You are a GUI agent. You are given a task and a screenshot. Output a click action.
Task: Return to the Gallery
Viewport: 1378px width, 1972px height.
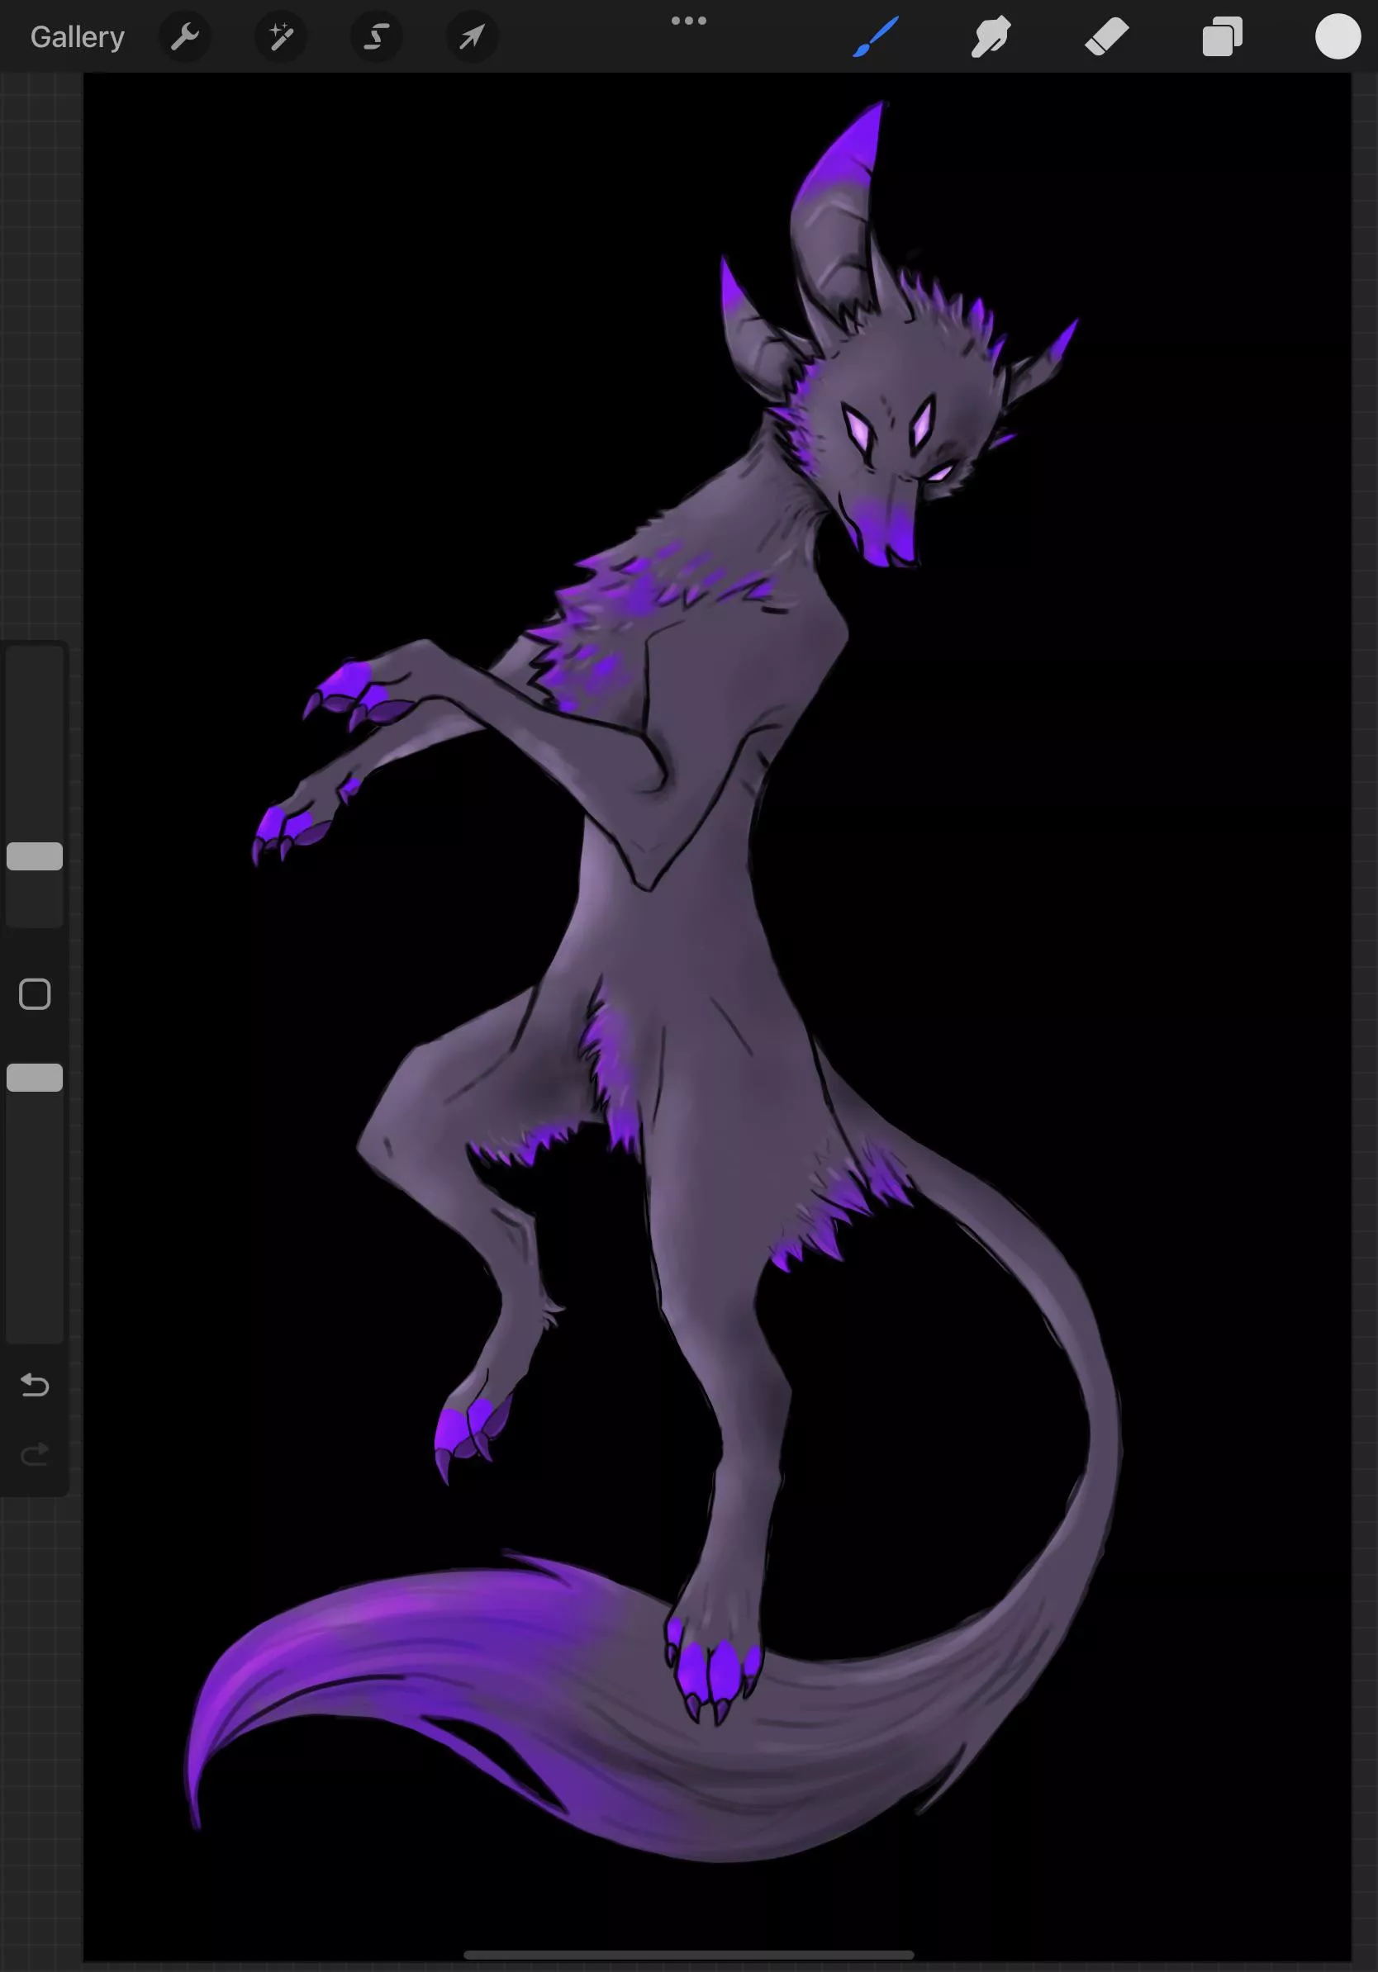pyautogui.click(x=77, y=36)
